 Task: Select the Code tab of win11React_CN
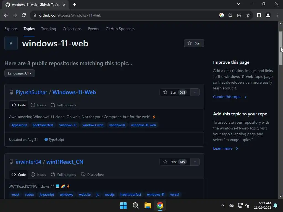click(x=19, y=174)
